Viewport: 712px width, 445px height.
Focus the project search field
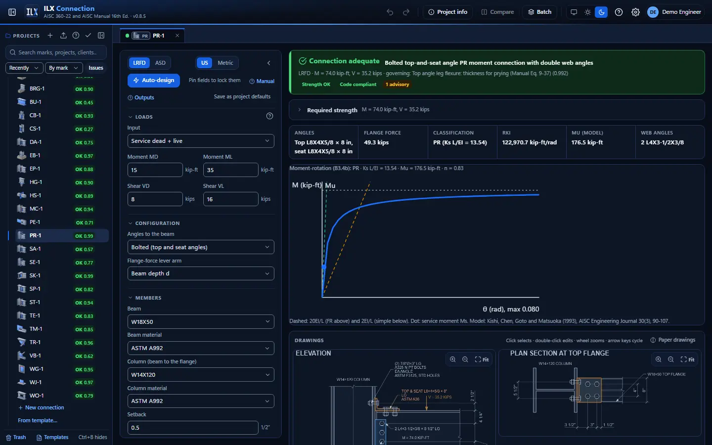[56, 52]
